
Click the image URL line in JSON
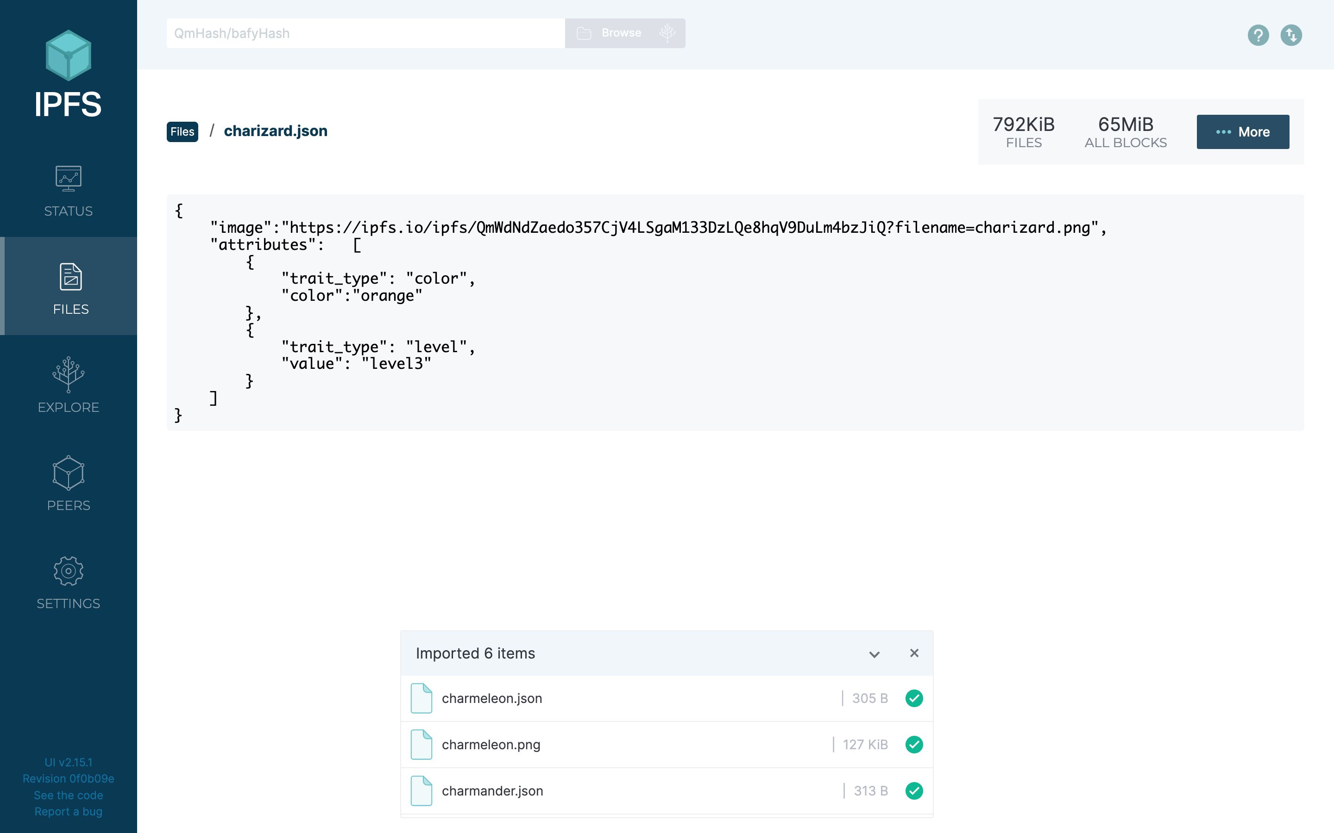[x=658, y=228]
